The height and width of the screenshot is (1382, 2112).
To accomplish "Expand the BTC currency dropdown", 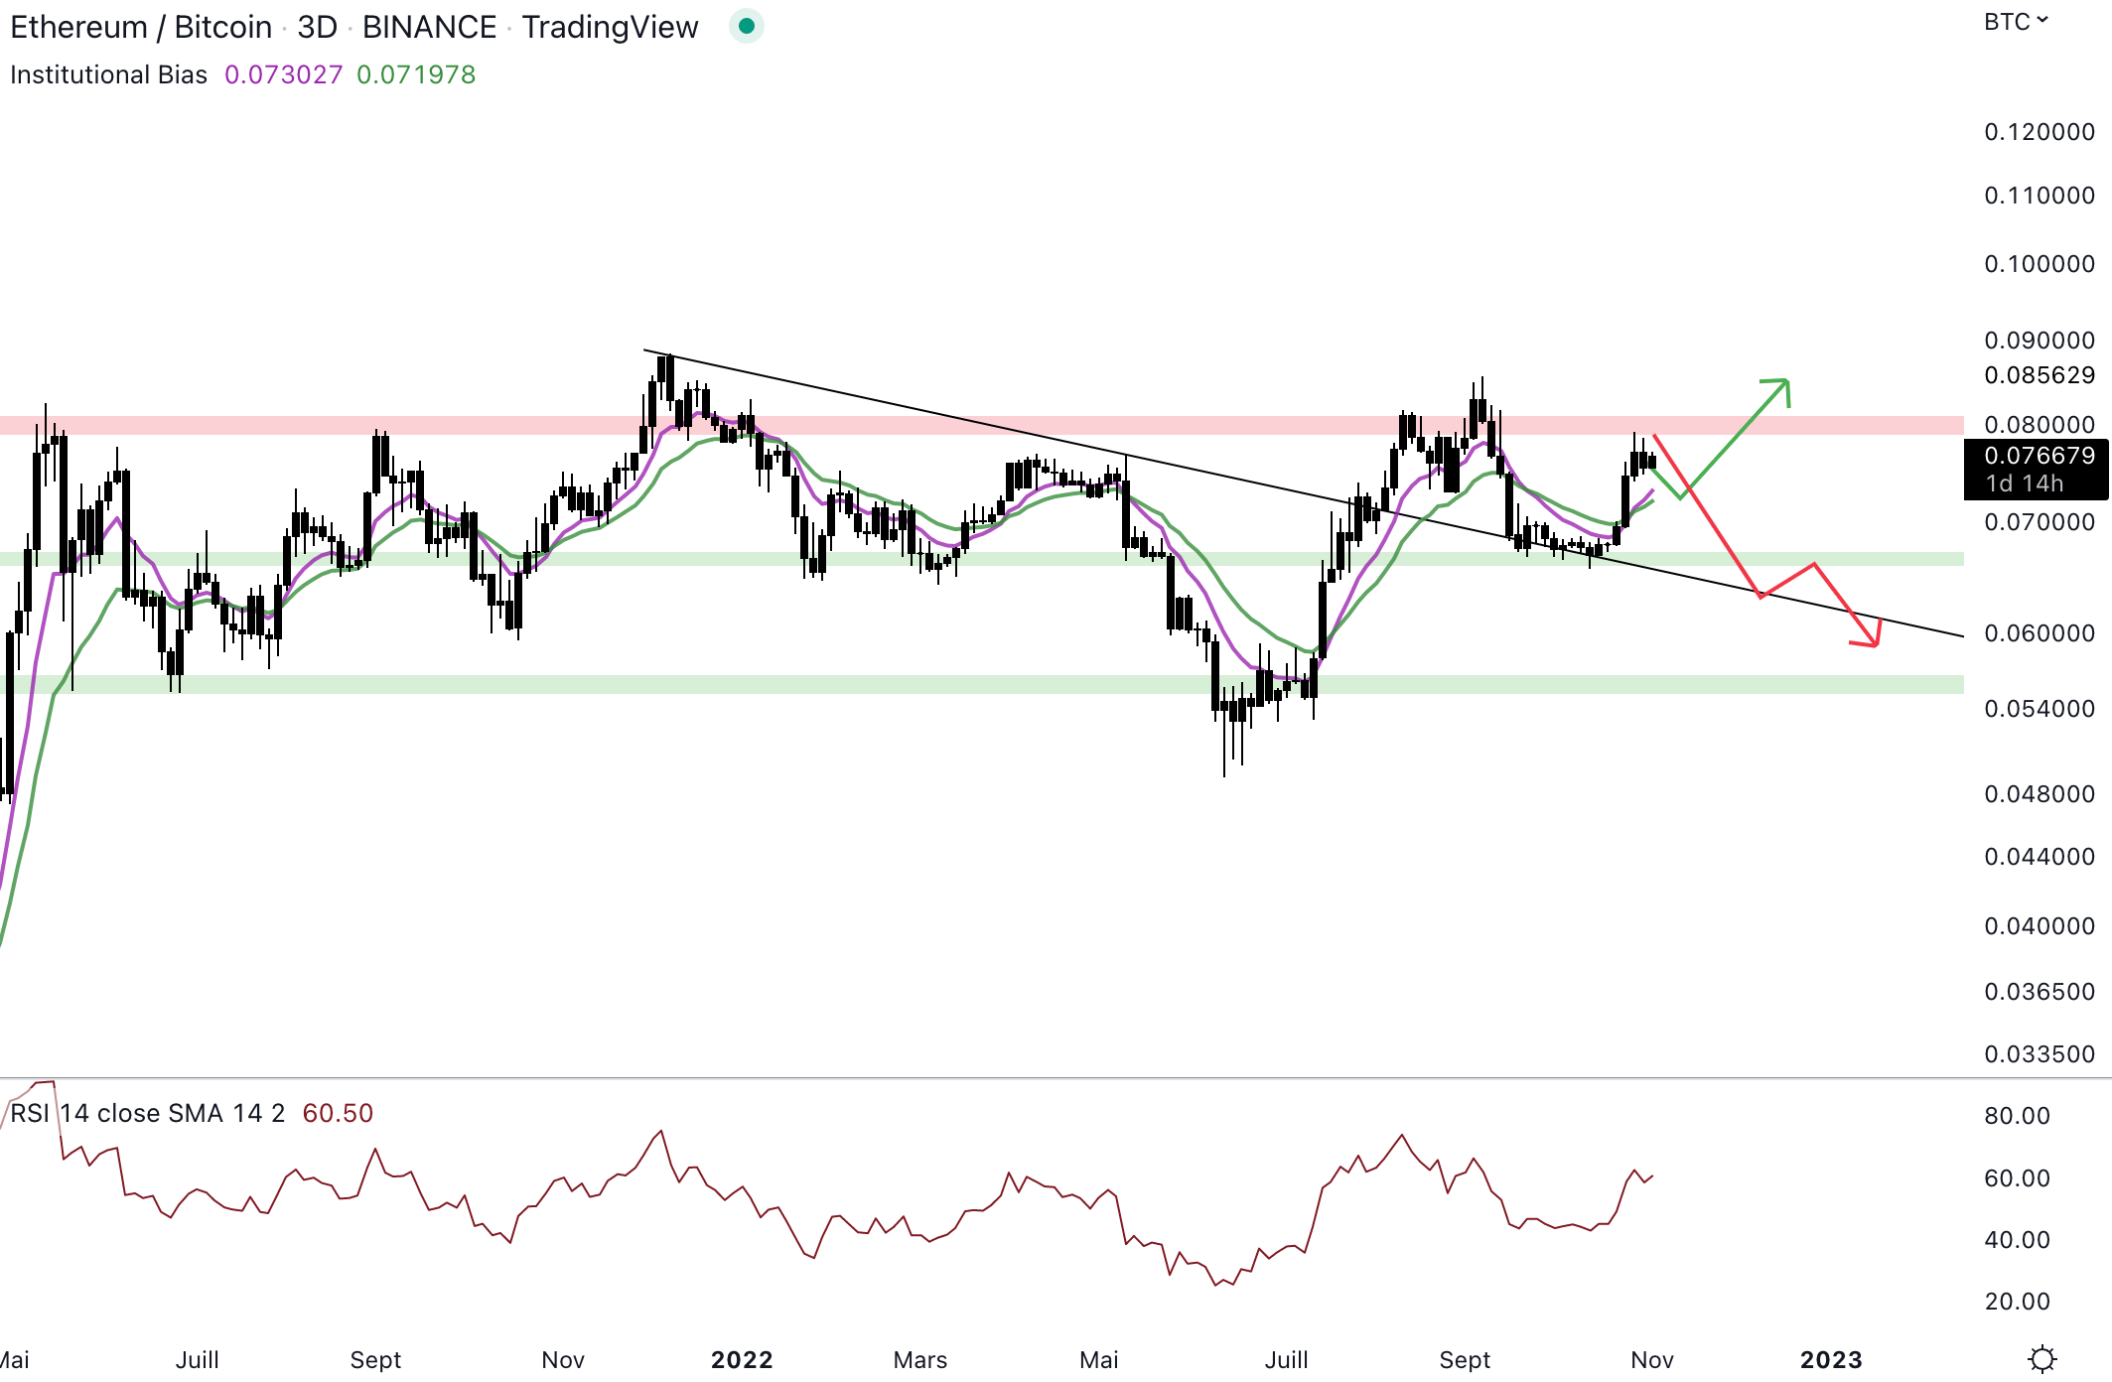I will click(2016, 22).
